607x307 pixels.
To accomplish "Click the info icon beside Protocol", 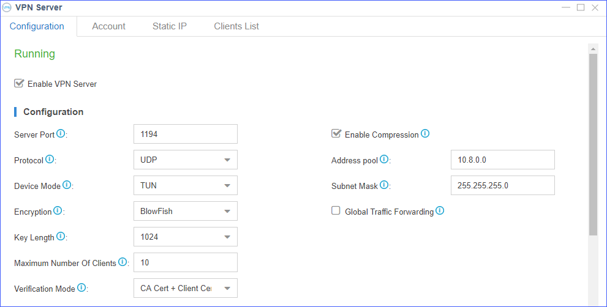I will coord(50,160).
